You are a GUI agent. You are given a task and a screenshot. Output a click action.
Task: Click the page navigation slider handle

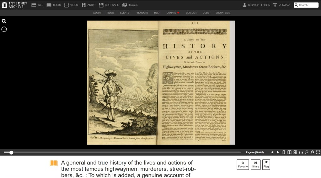[11, 153]
